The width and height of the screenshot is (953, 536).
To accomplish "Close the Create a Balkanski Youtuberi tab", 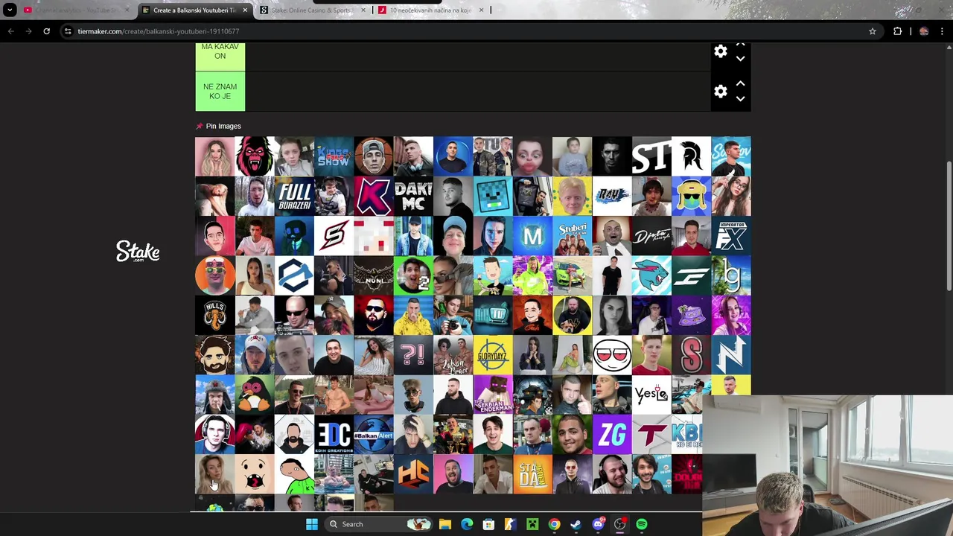I will point(245,10).
